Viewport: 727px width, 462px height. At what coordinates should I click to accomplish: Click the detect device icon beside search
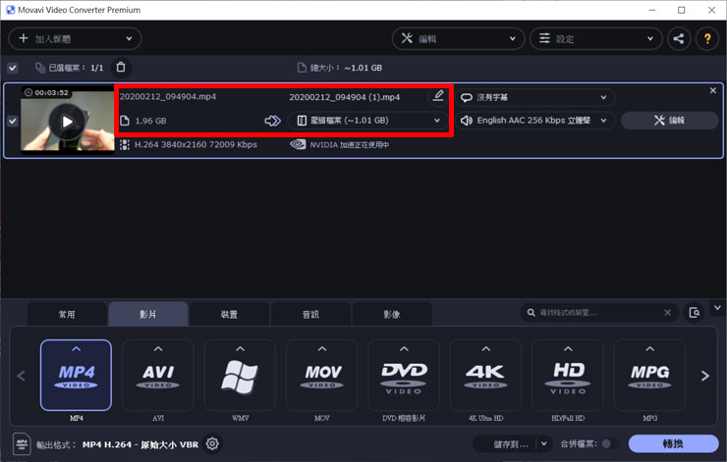pos(694,313)
